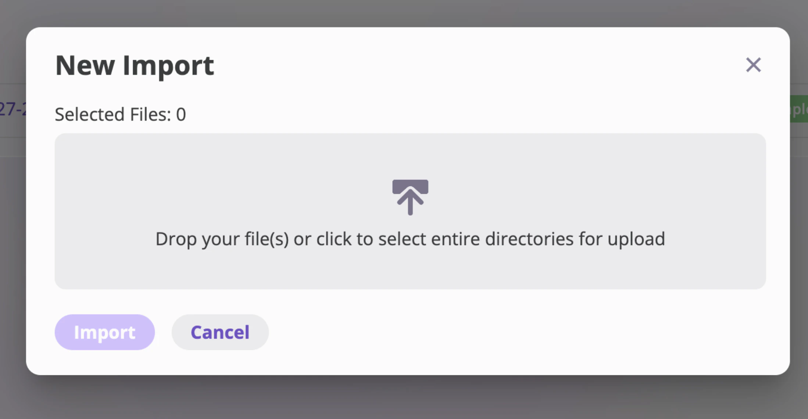Click the close cross in top right corner
808x419 pixels.
(x=753, y=65)
